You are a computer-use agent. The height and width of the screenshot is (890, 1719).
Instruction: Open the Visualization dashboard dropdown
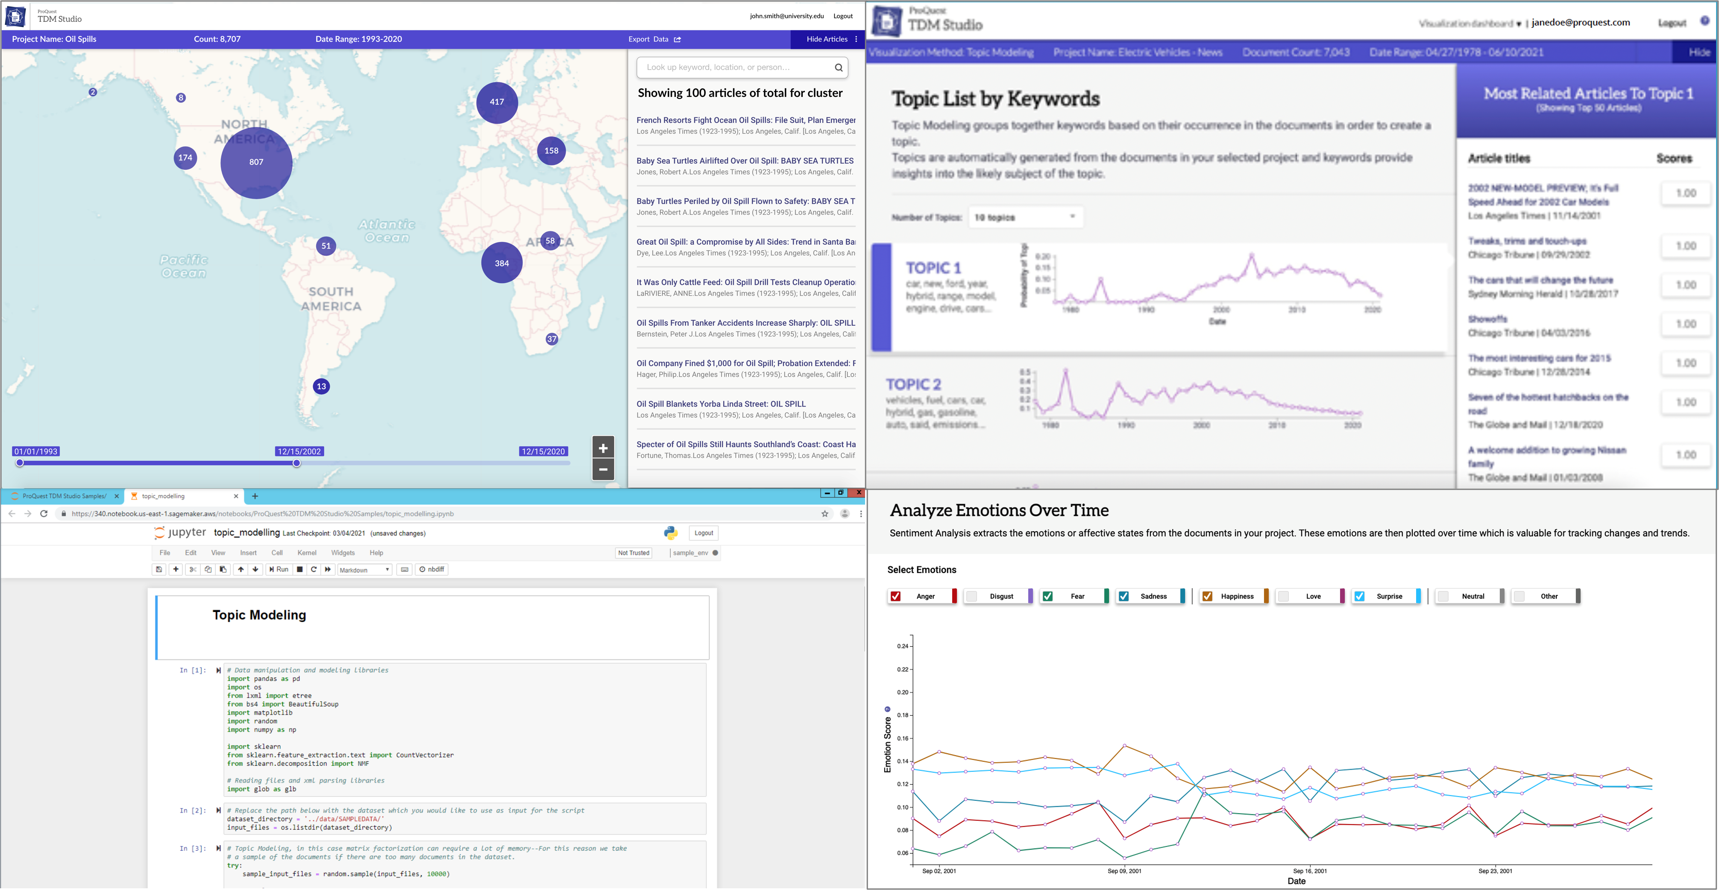pyautogui.click(x=1470, y=23)
